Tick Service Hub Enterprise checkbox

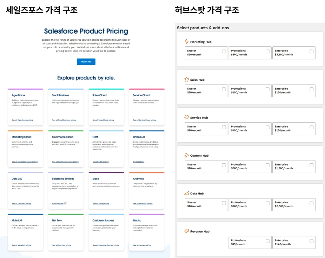click(x=311, y=127)
